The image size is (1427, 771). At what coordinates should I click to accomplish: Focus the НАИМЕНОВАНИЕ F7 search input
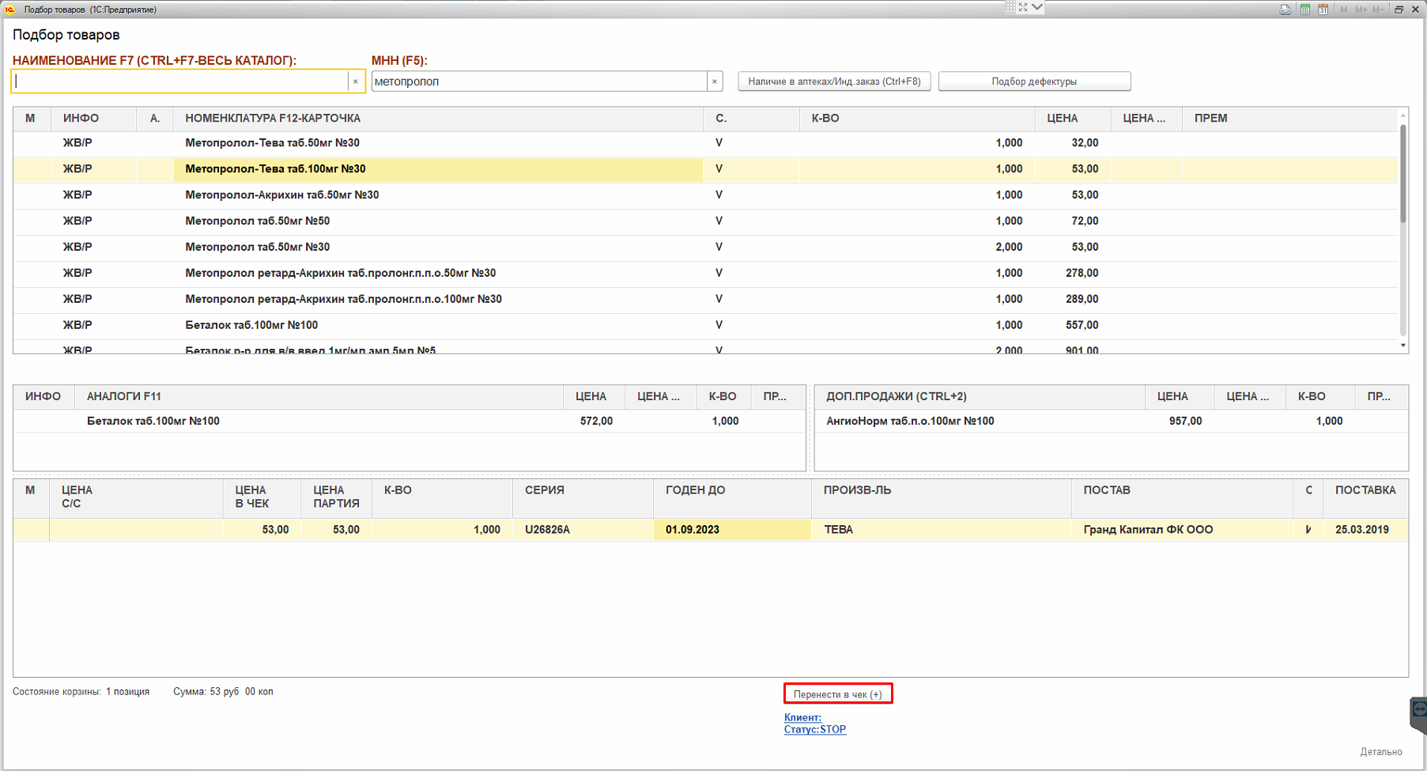[x=180, y=81]
